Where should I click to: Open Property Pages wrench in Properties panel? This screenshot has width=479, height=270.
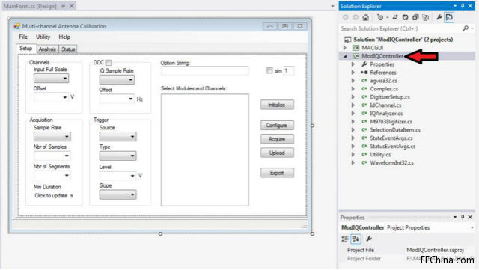coord(369,239)
